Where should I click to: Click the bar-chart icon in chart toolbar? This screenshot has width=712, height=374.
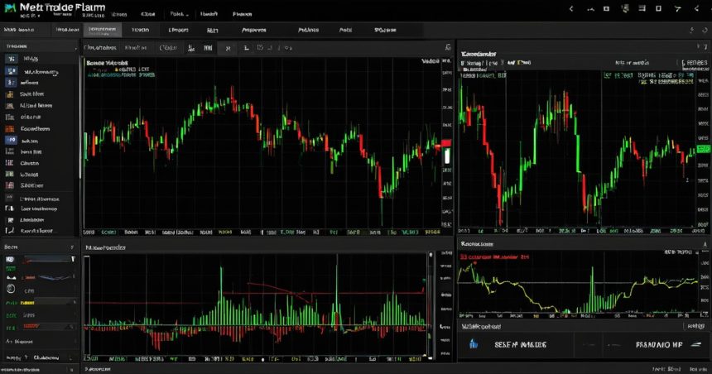[208, 48]
